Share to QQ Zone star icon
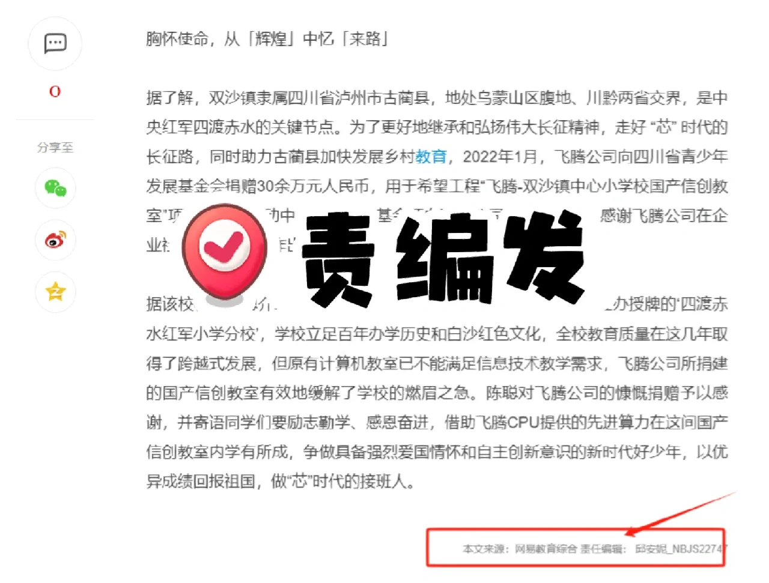The height and width of the screenshot is (583, 769). coord(55,292)
